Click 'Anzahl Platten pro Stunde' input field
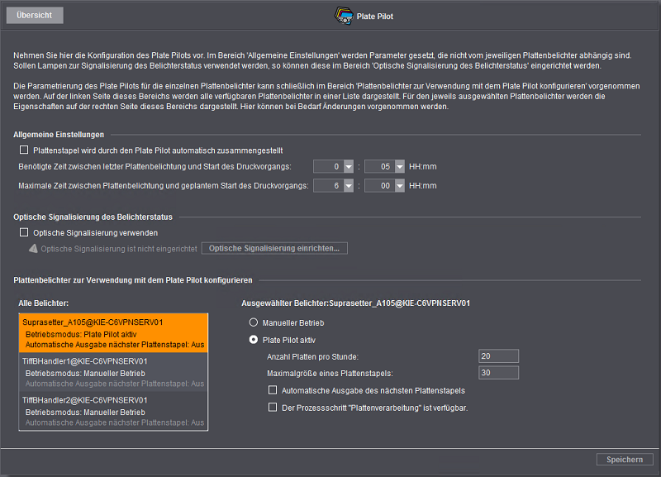The image size is (661, 477). click(x=498, y=356)
